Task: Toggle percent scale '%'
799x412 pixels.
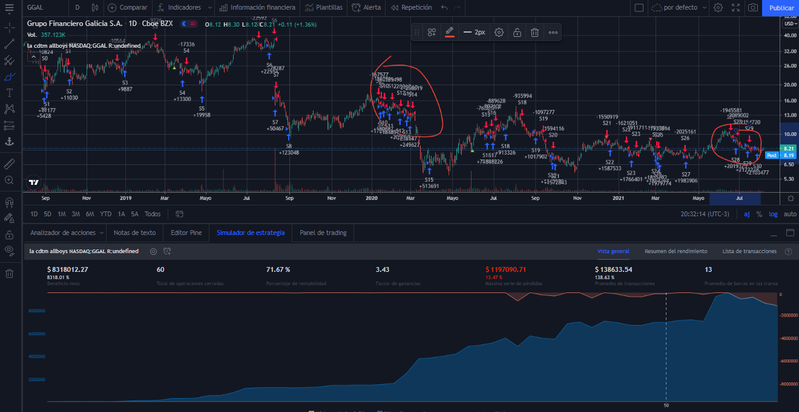Action: point(759,214)
